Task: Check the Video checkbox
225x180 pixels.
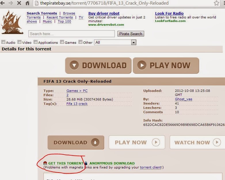Action: point(19,42)
